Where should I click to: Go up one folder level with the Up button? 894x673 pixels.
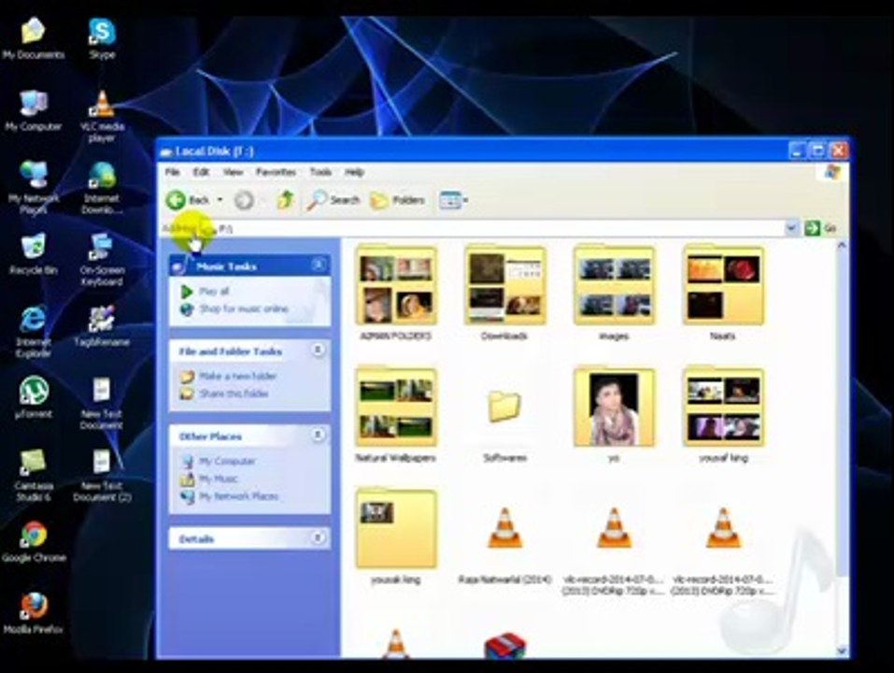pyautogui.click(x=285, y=200)
